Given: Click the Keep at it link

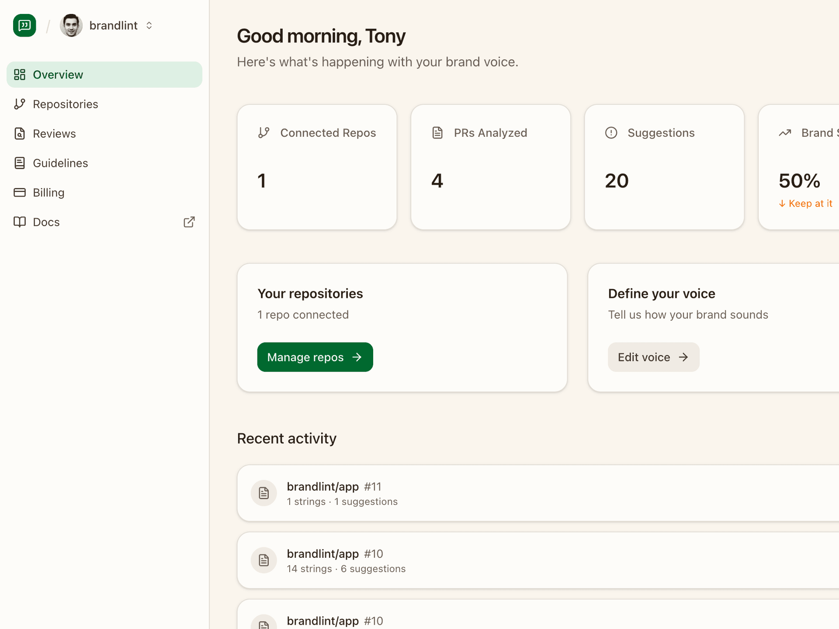Looking at the screenshot, I should pos(806,203).
